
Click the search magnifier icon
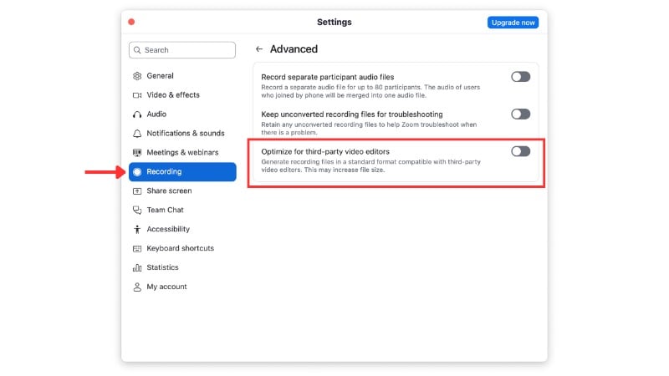tap(137, 50)
